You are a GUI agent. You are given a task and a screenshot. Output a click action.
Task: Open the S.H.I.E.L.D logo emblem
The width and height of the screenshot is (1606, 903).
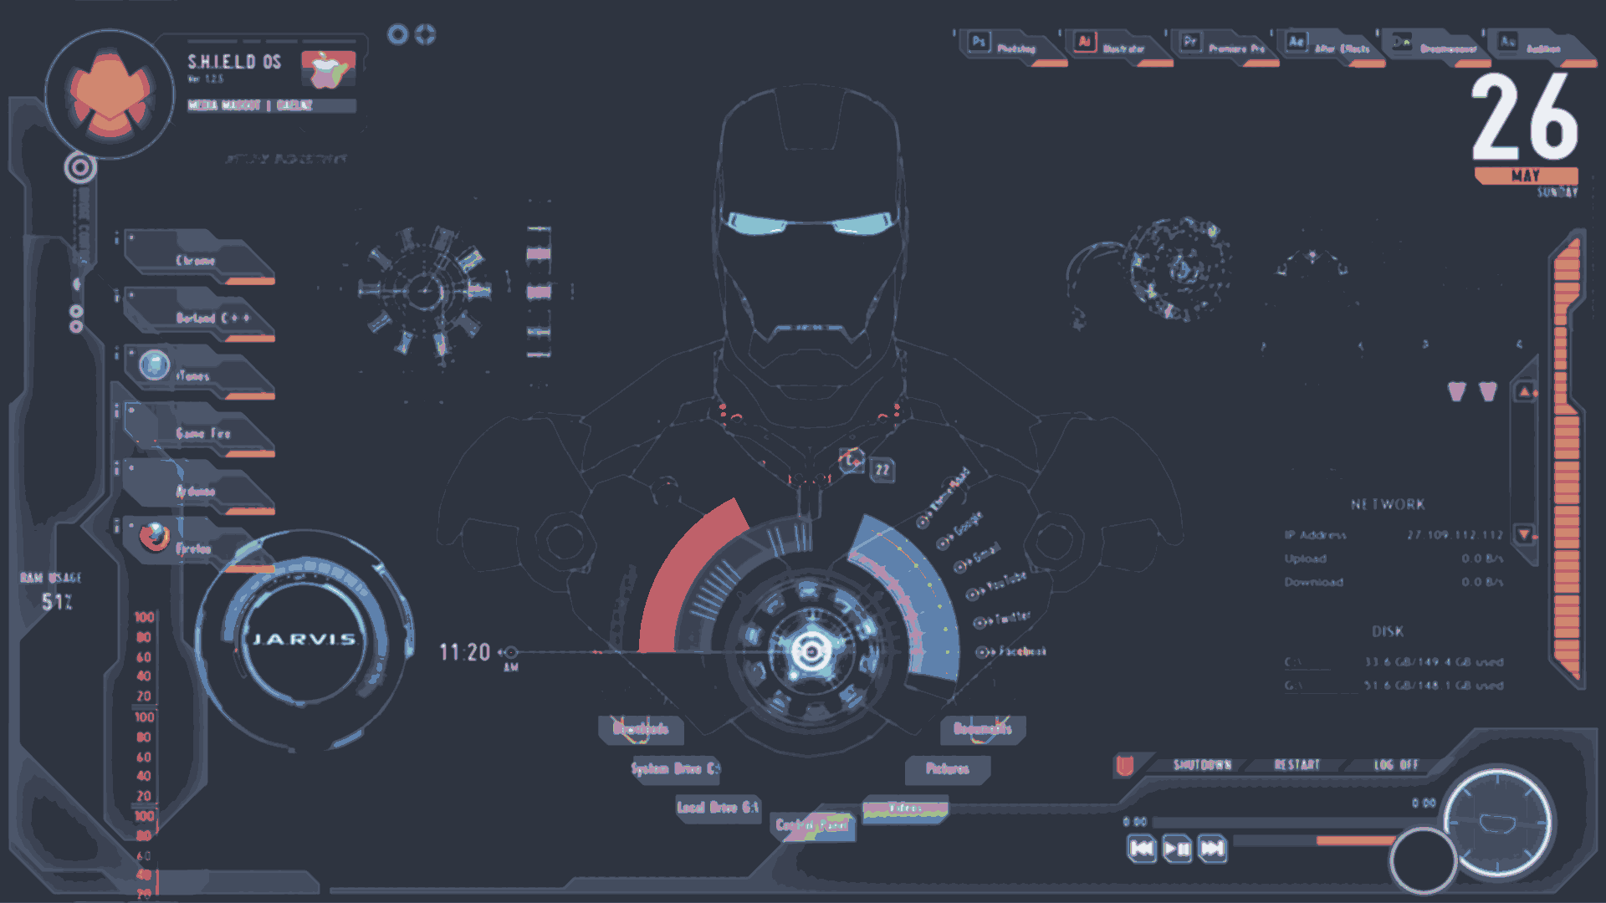coord(110,94)
